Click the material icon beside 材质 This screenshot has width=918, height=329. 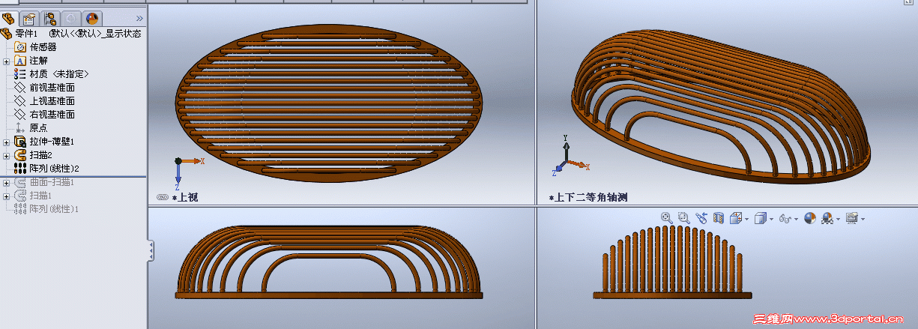[20, 74]
